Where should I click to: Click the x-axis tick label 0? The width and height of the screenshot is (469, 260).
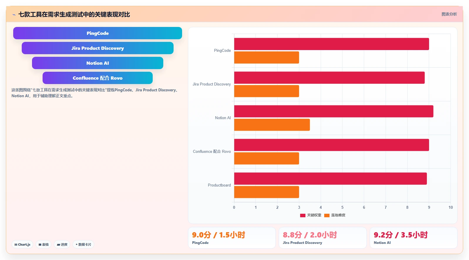coord(234,207)
